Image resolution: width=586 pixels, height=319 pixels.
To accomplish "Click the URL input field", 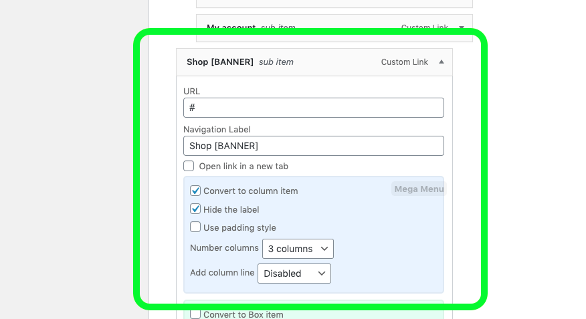I will [314, 108].
